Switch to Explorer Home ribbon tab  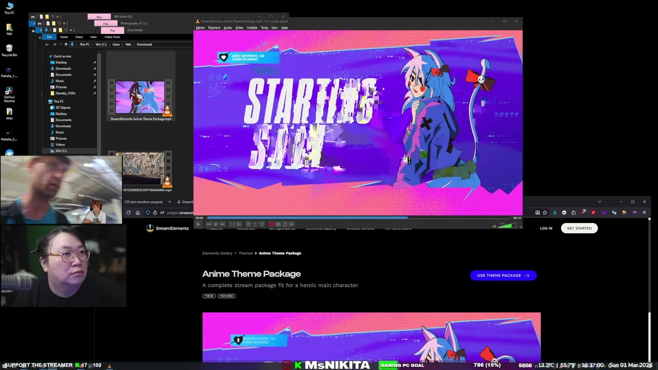(64, 37)
